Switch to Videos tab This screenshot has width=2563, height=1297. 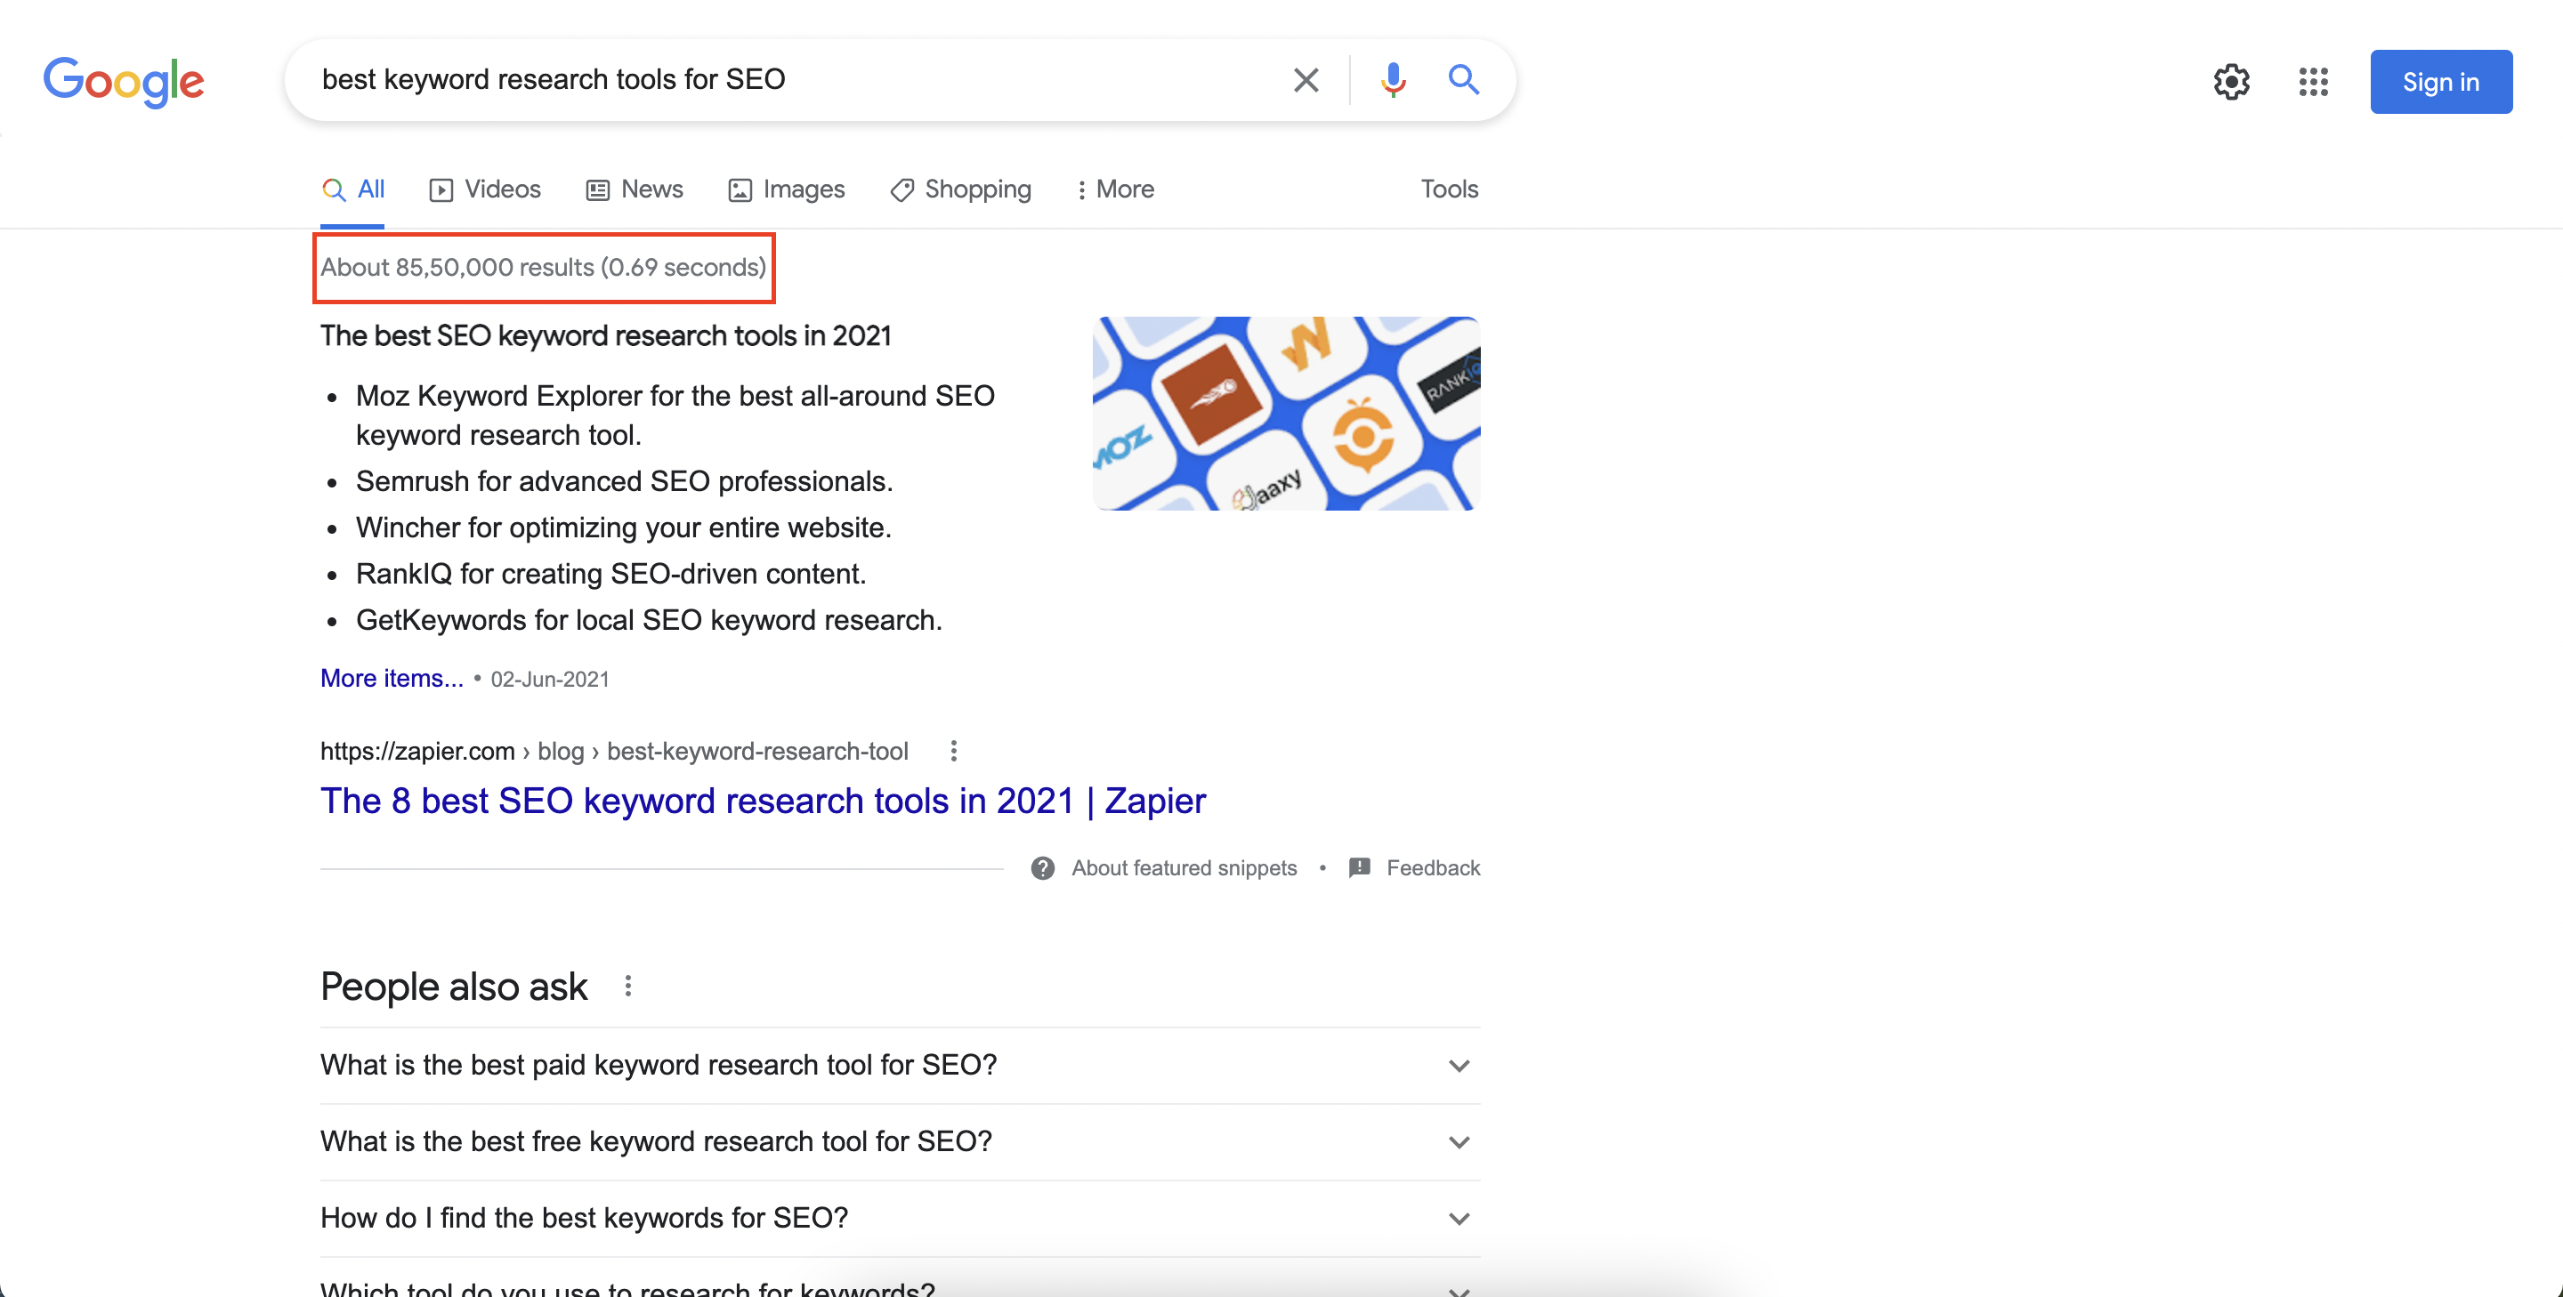pos(484,189)
